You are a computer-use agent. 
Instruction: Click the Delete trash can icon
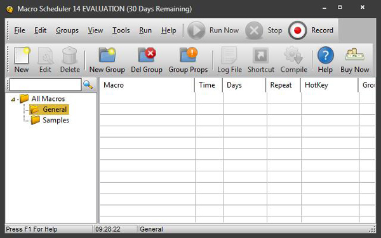tap(69, 56)
